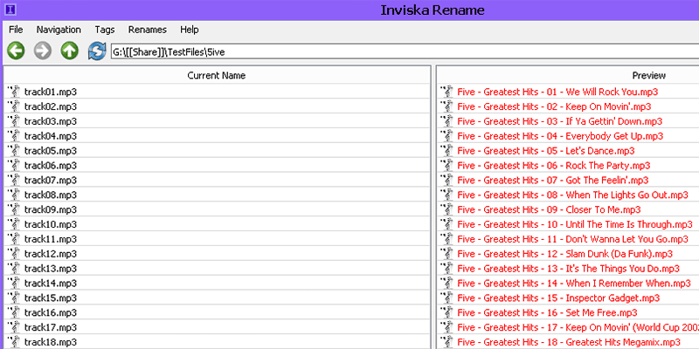Click the audio icon beside track04.mp3

pyautogui.click(x=14, y=135)
